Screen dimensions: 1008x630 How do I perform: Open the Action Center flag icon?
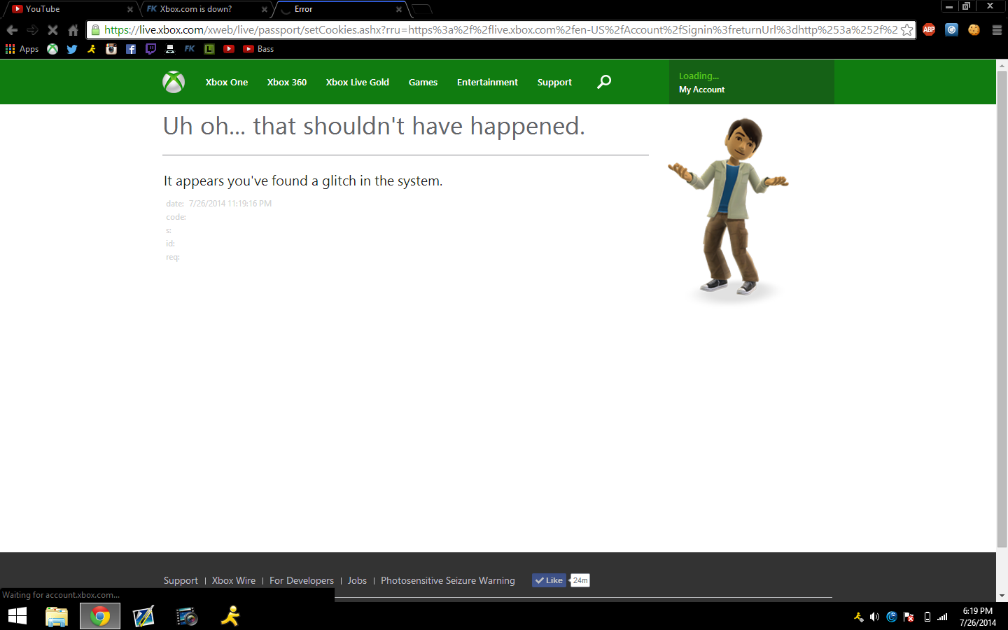[x=909, y=617]
